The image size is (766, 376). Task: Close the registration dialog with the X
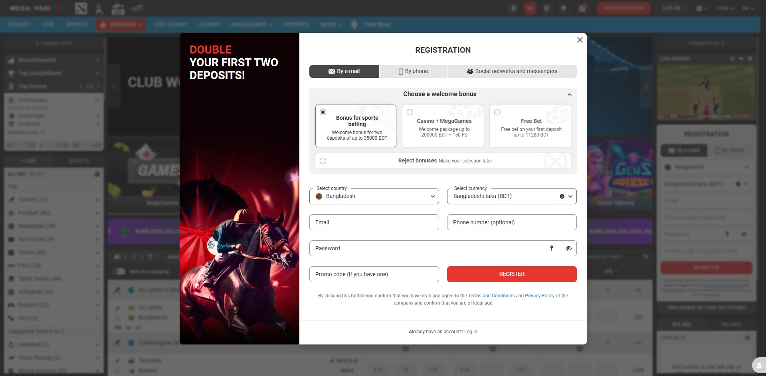coord(580,40)
